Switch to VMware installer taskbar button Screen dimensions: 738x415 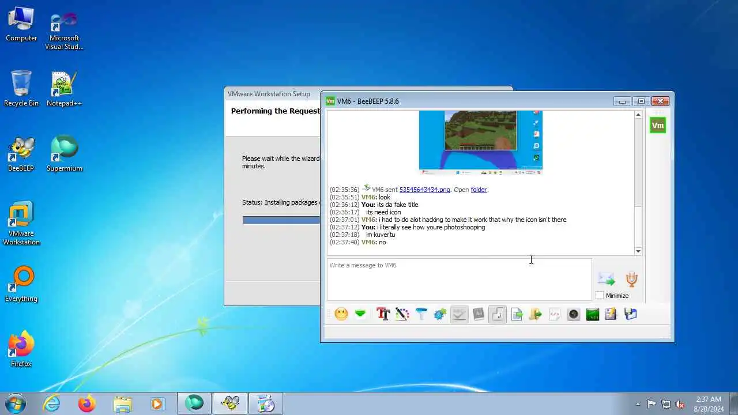266,404
